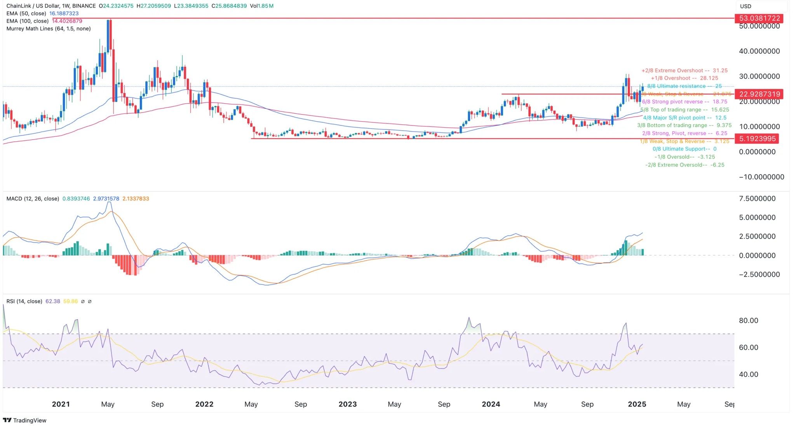Viewport: 794px width, 428px height.
Task: Click the 2021 time axis label
Action: click(x=61, y=404)
